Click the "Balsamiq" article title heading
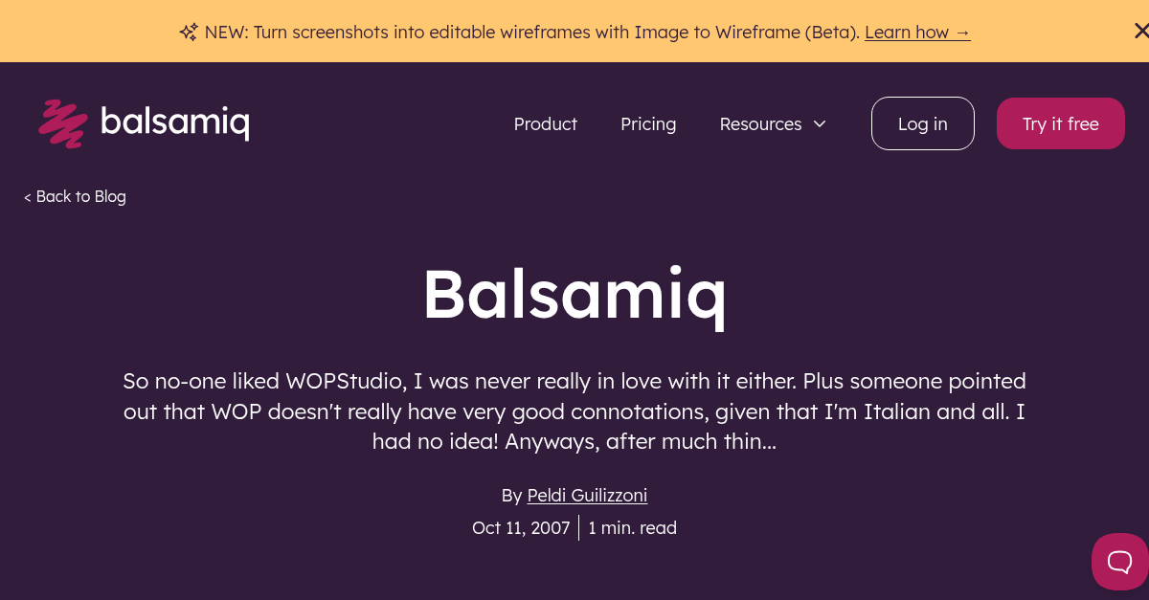This screenshot has width=1149, height=600. pos(574,295)
